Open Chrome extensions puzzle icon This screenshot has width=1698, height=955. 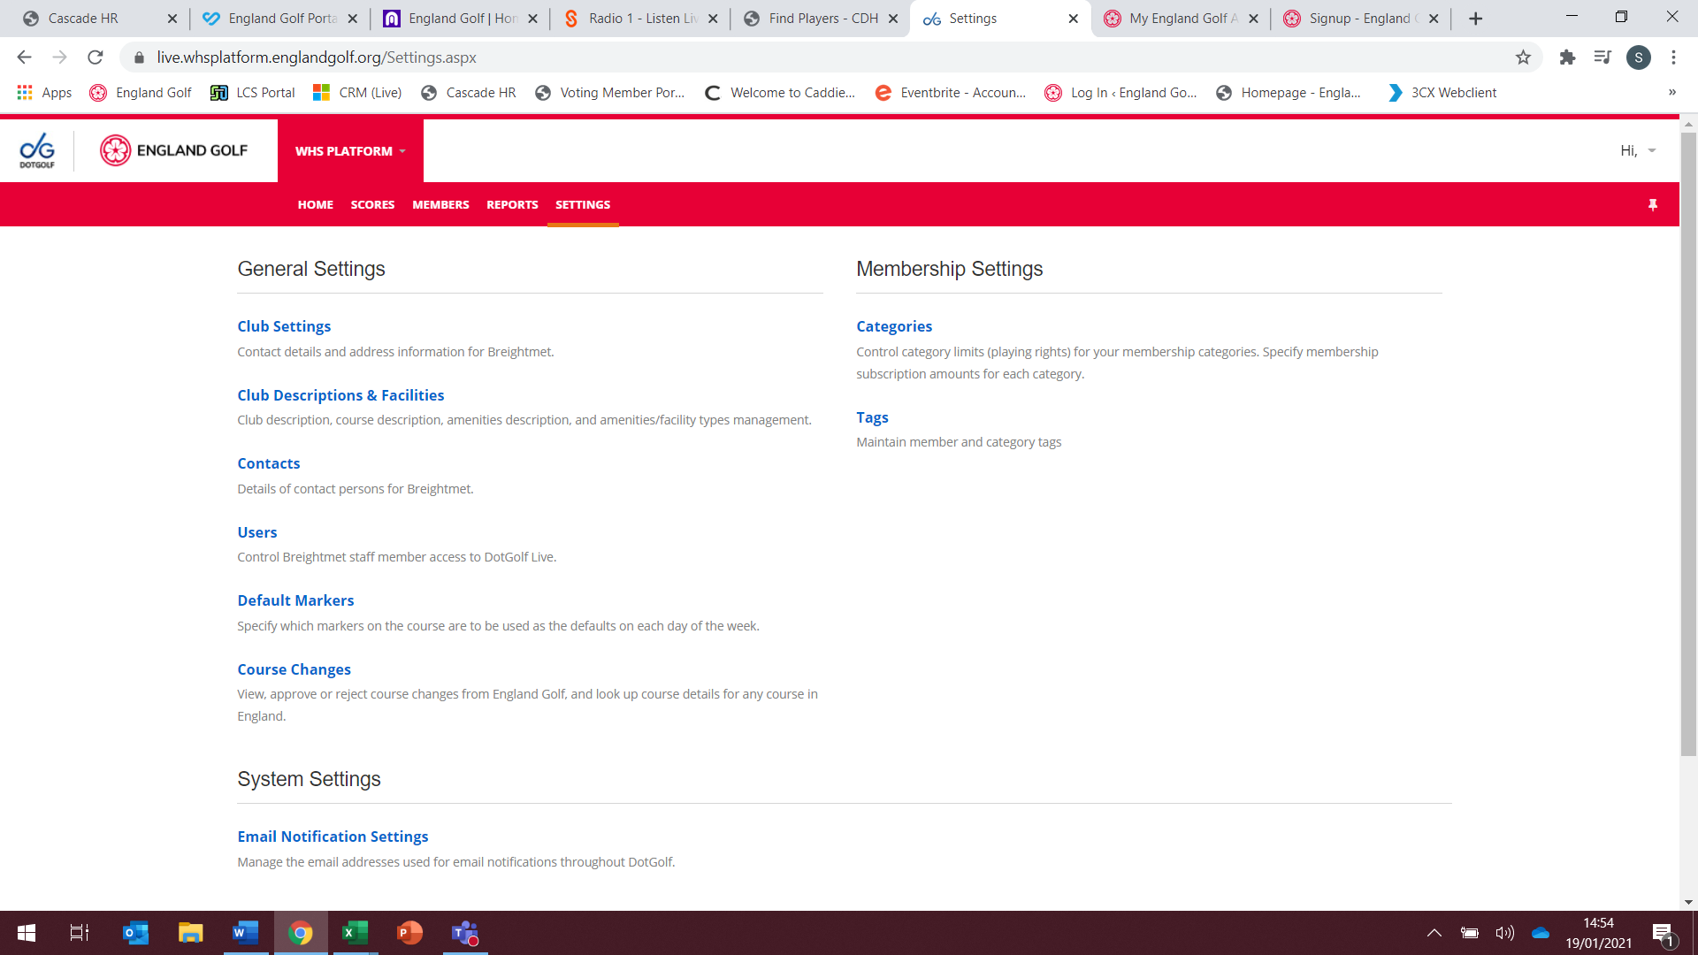[x=1567, y=57]
